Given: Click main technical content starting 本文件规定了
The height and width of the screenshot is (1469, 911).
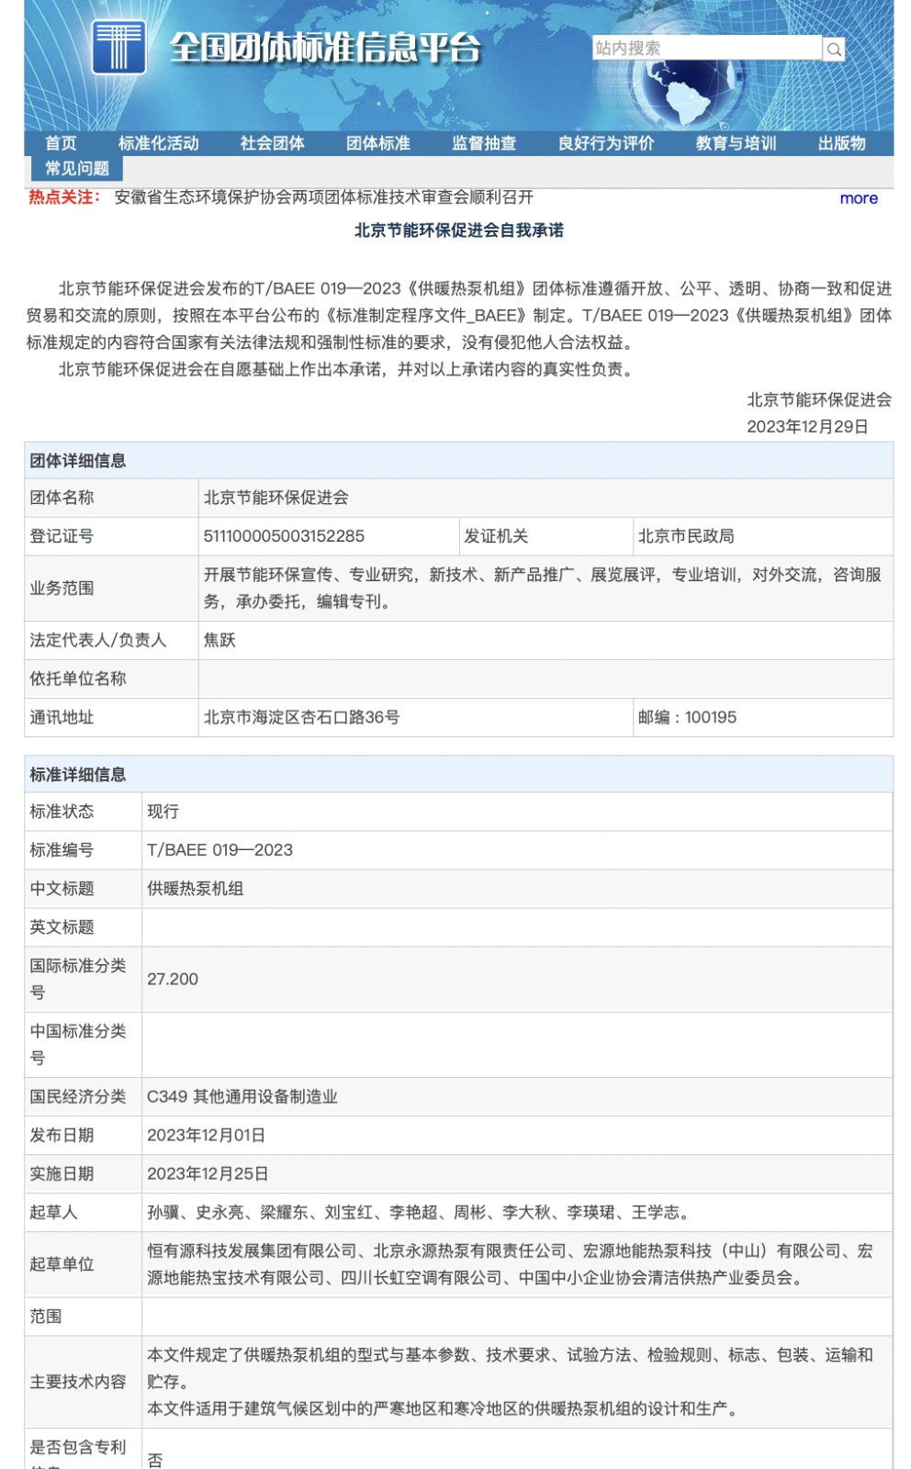Looking at the screenshot, I should pyautogui.click(x=511, y=1368).
